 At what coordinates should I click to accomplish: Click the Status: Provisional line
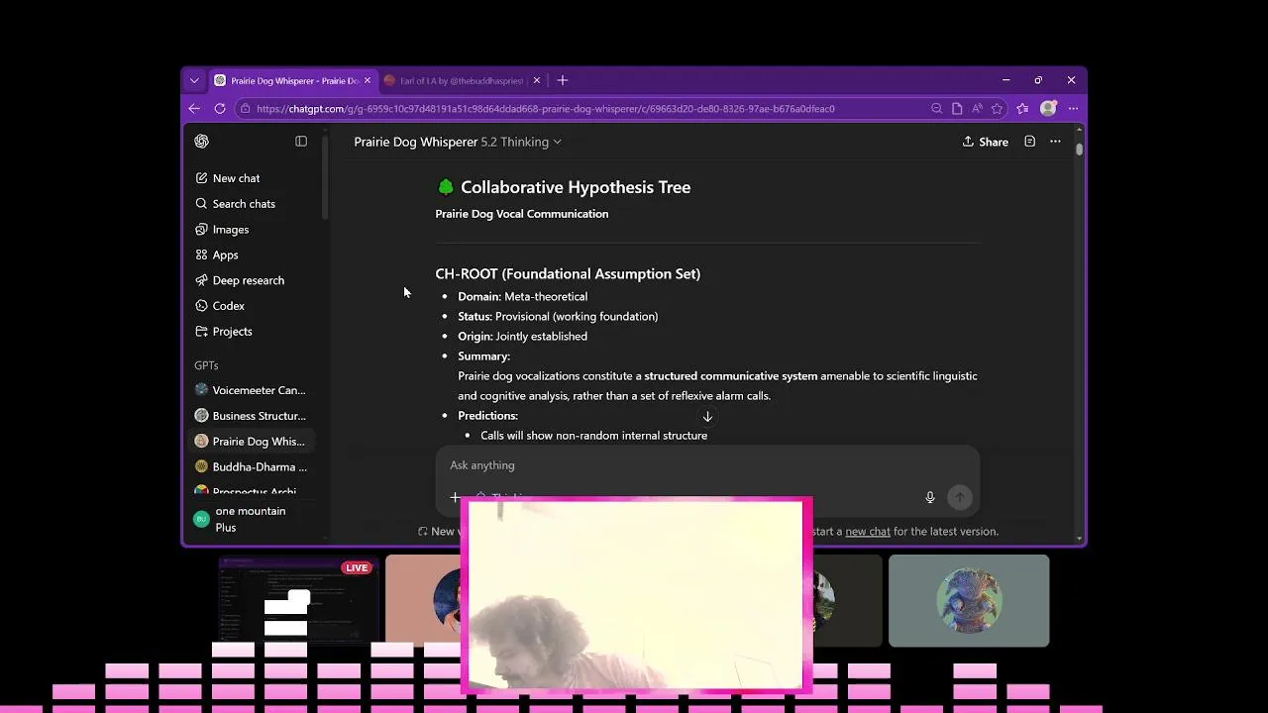click(x=558, y=316)
